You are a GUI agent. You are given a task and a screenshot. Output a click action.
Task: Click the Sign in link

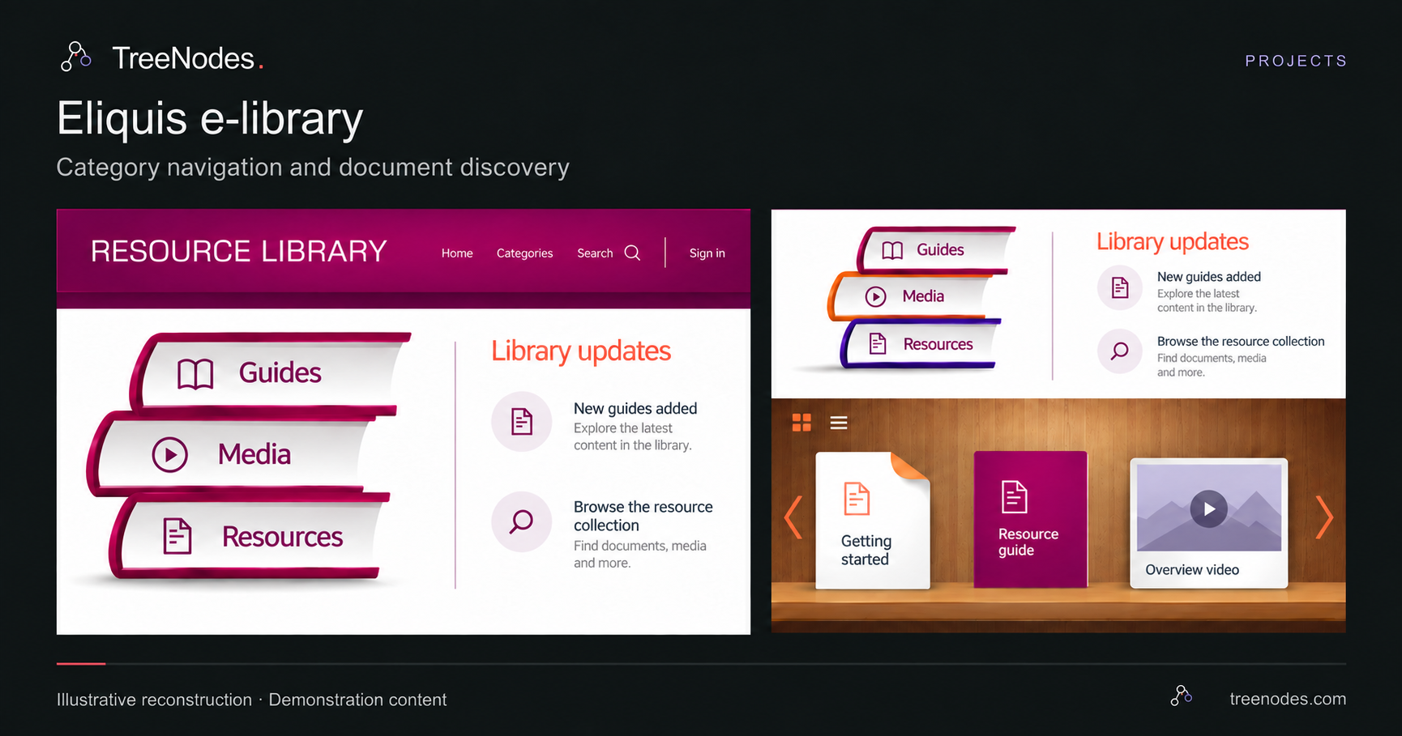click(707, 253)
